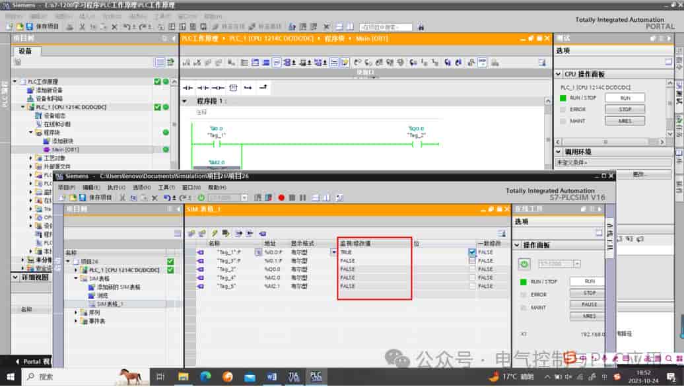Open the 执行(X) menu in PLCSIM
The image size is (684, 387).
(116, 187)
